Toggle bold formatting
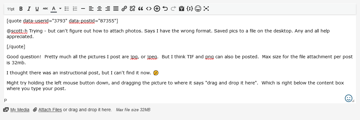The image size is (360, 120). tap(21, 9)
